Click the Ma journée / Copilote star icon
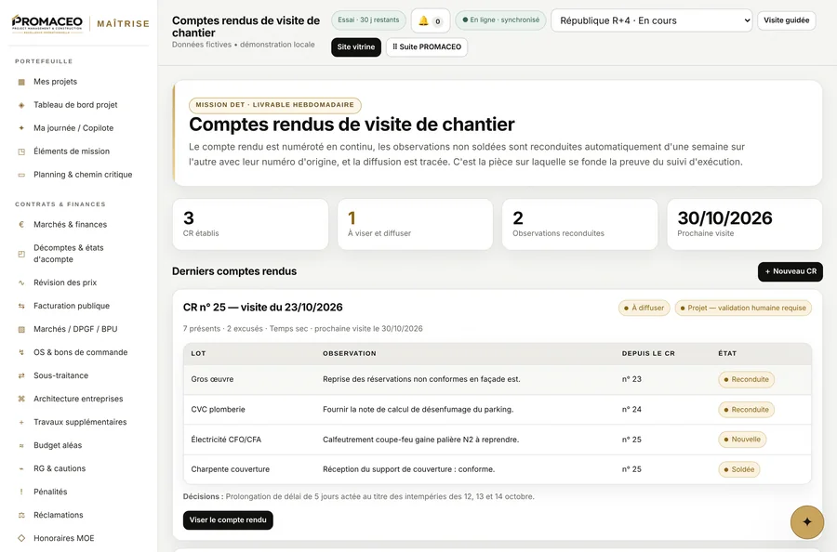The width and height of the screenshot is (837, 552). (21, 128)
